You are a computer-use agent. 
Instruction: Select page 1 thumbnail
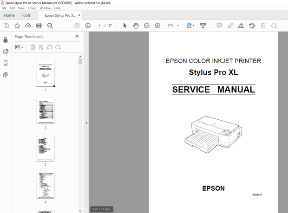[x=46, y=74]
